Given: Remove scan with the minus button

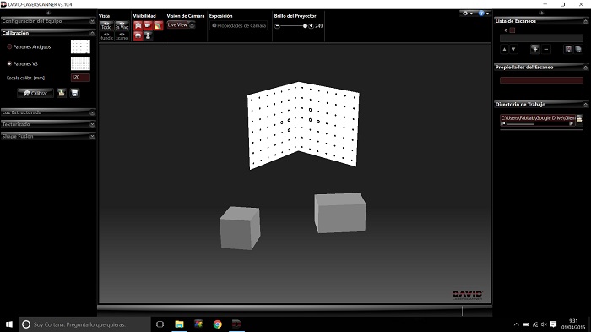Looking at the screenshot, I should tap(546, 49).
